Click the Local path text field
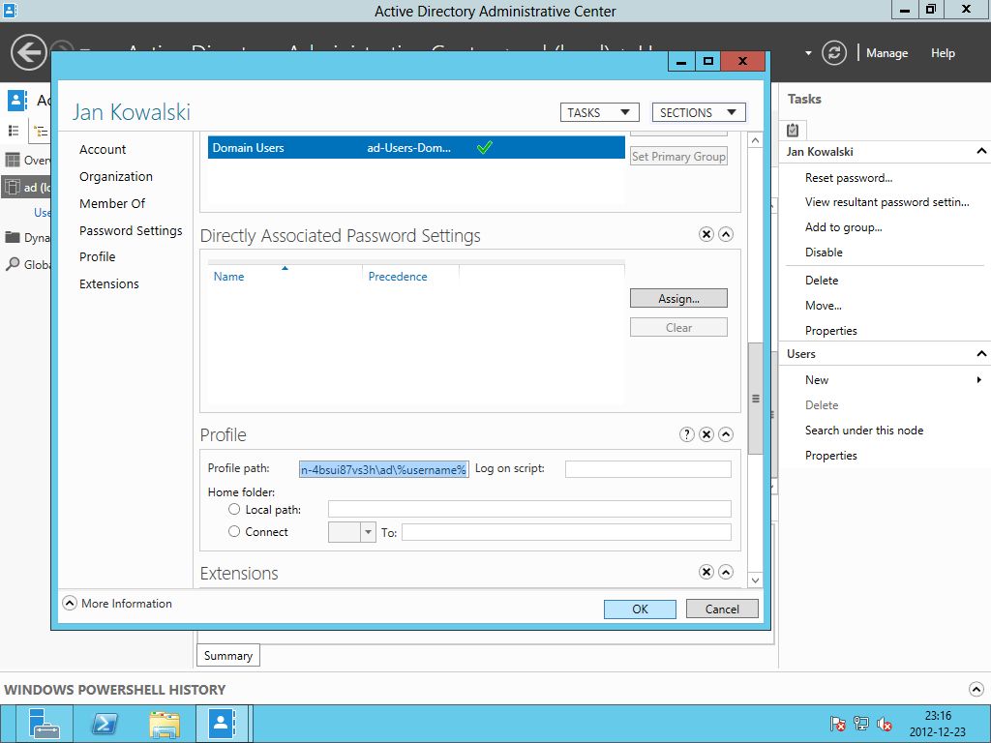The height and width of the screenshot is (743, 991). tap(529, 509)
